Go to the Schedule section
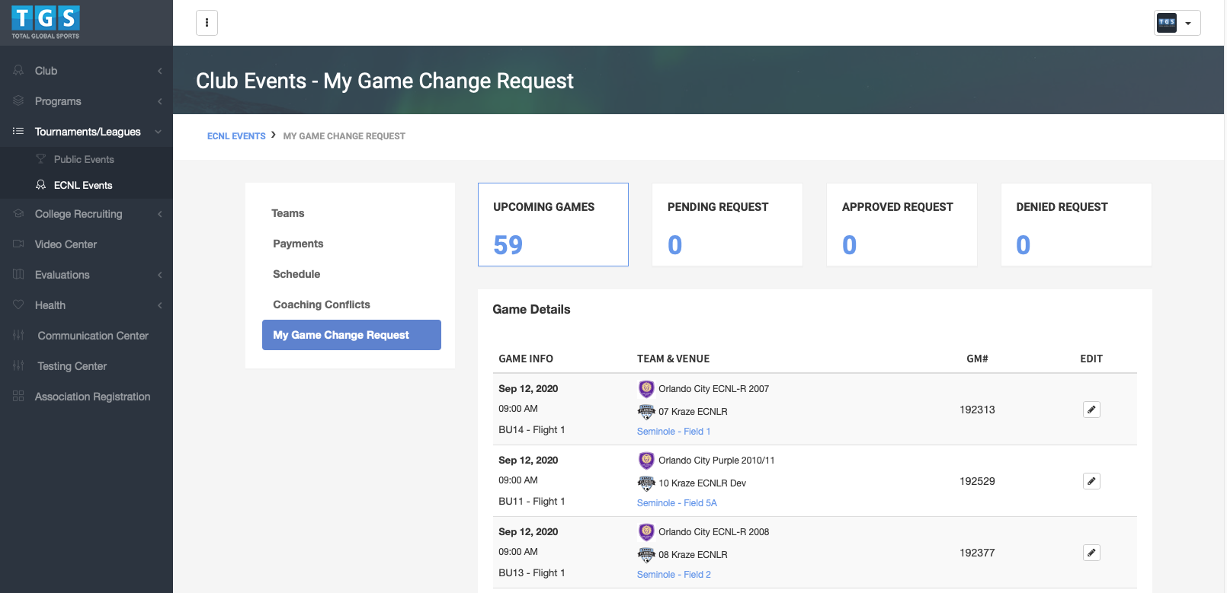 296,274
